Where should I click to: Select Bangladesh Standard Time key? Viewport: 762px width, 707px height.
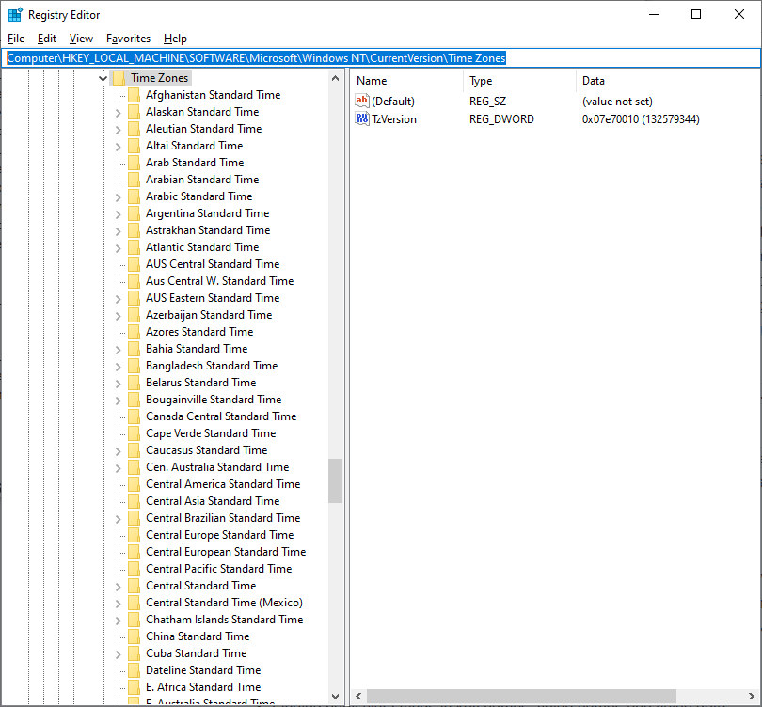pos(211,366)
